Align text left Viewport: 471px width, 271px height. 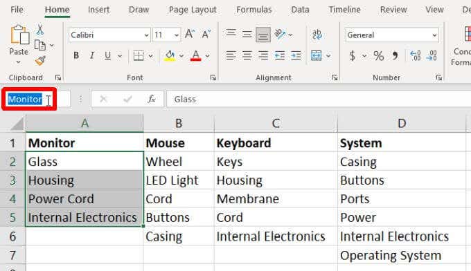click(x=231, y=55)
